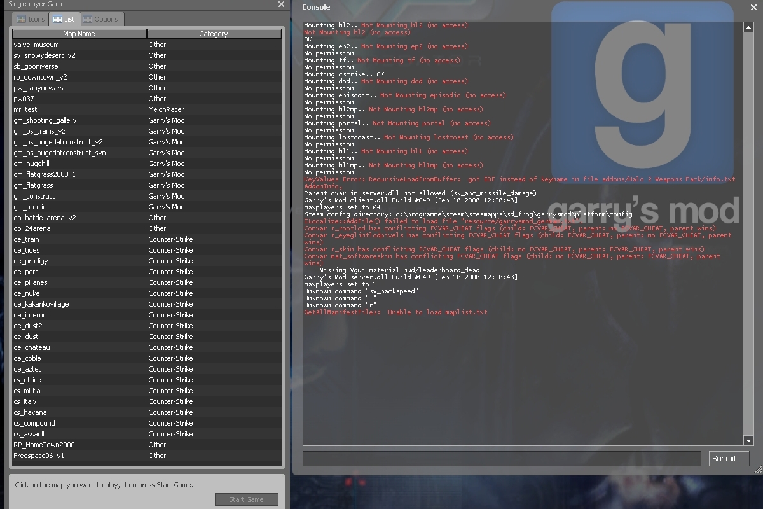Select the valve_museum map

click(x=36, y=45)
